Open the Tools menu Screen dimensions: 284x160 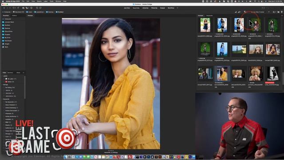click(x=51, y=1)
